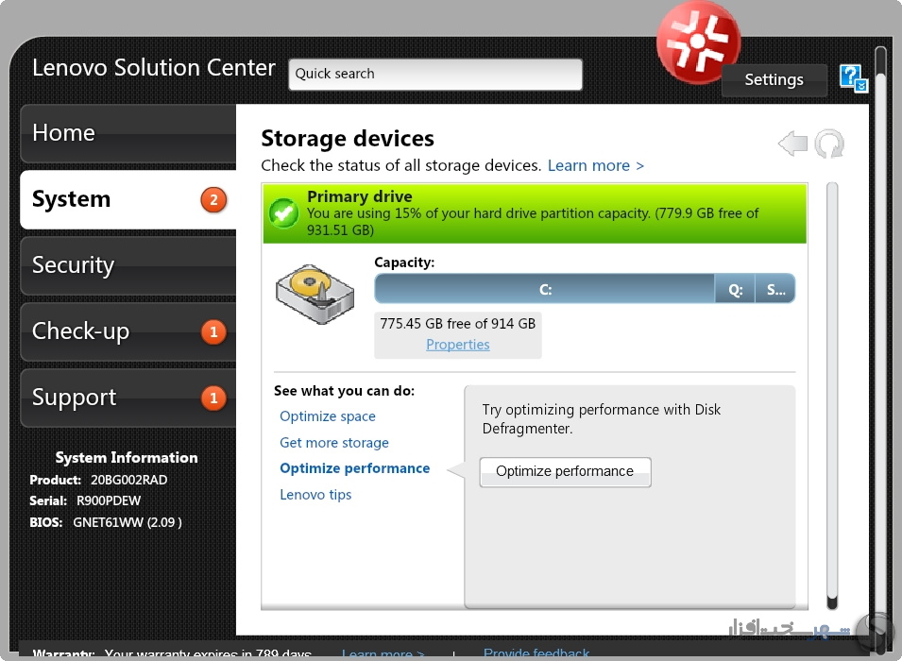Screen dimensions: 902x661
Task: Open Settings
Action: click(x=774, y=80)
